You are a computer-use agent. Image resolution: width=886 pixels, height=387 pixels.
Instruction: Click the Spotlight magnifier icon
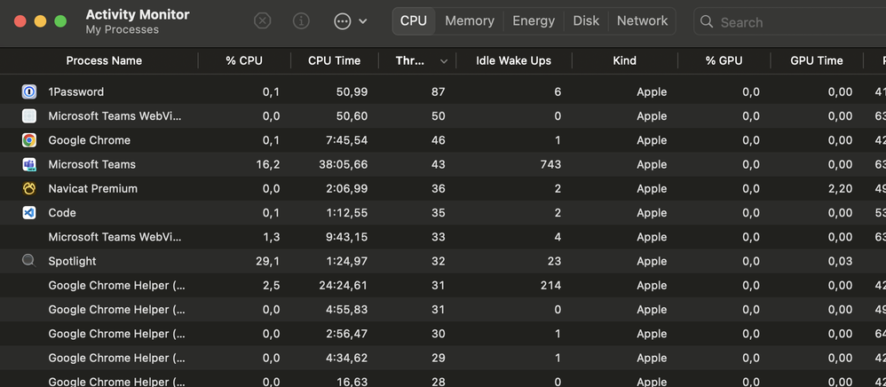pos(28,260)
